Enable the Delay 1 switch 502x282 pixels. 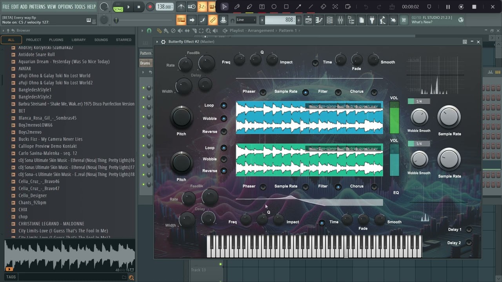[469, 230]
